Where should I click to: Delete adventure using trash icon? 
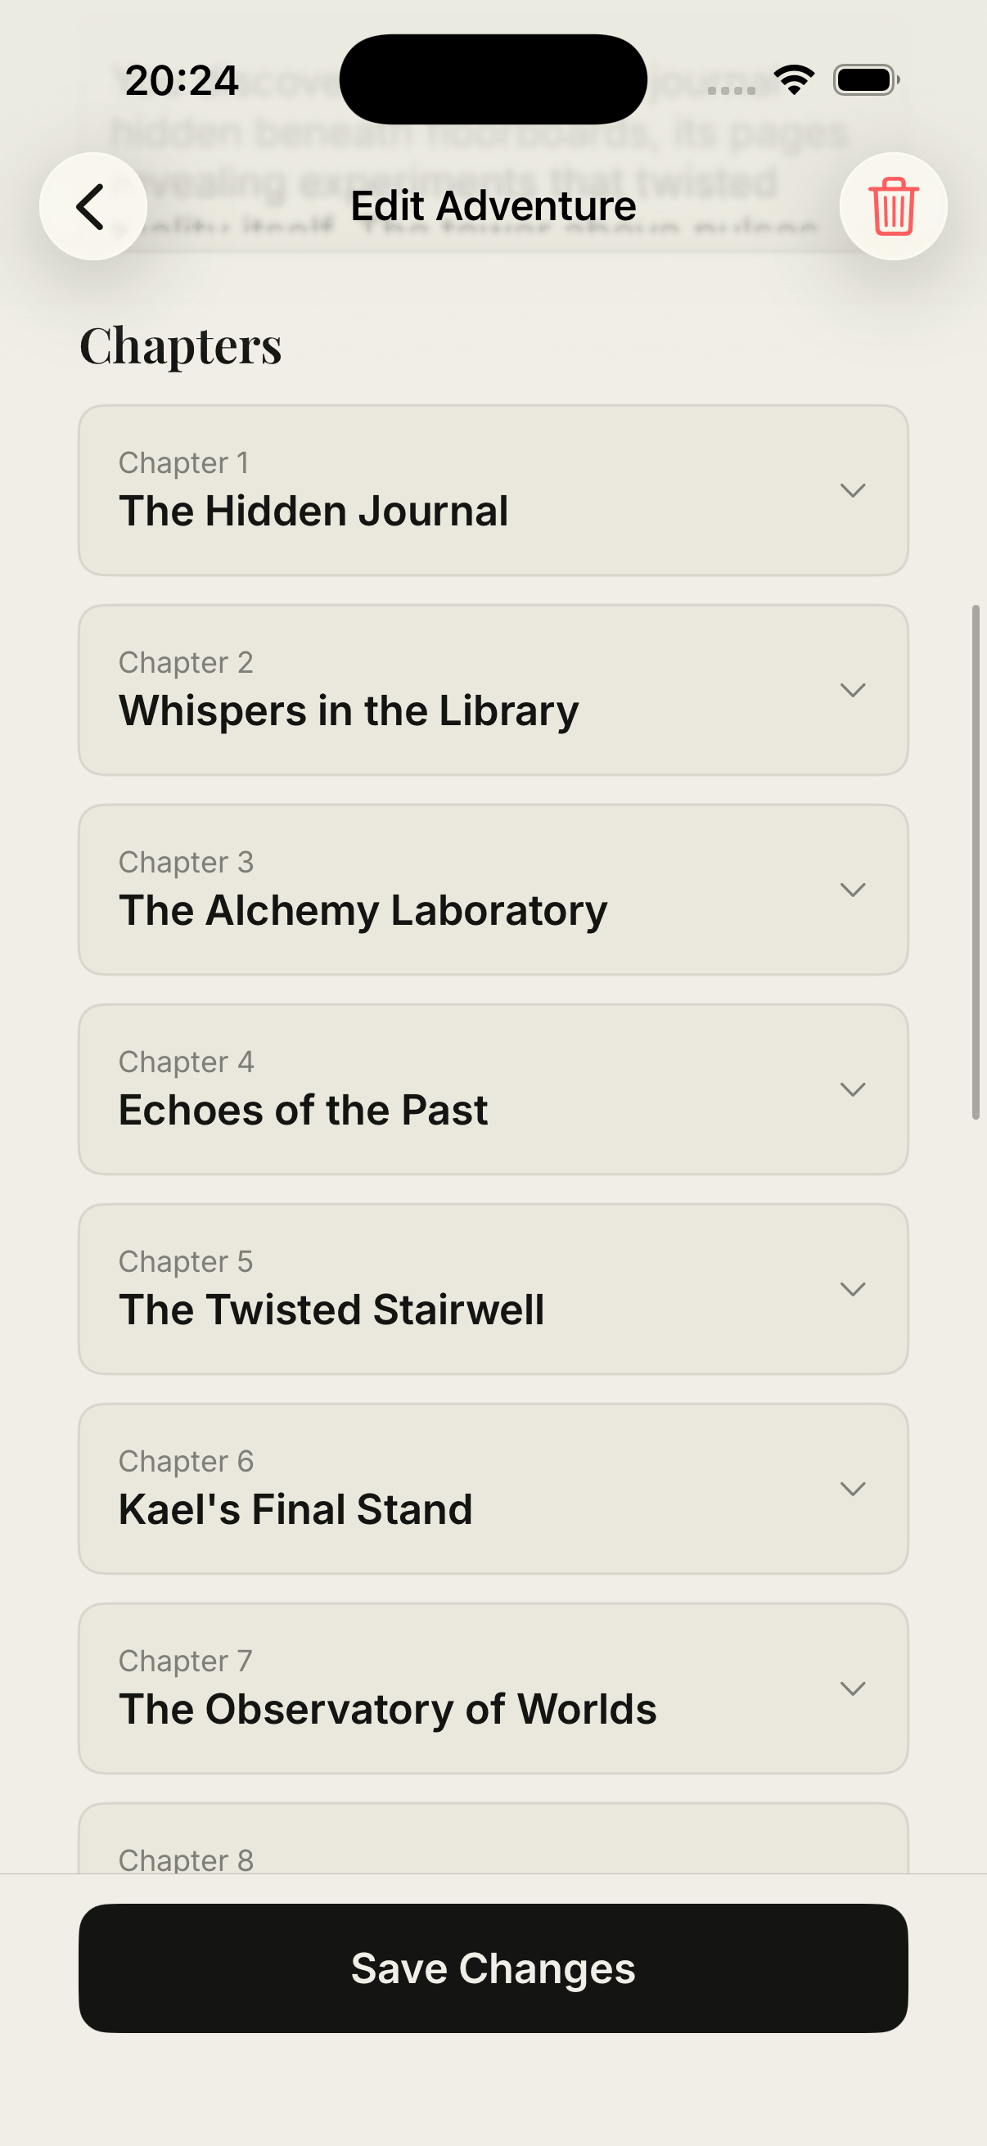point(893,205)
